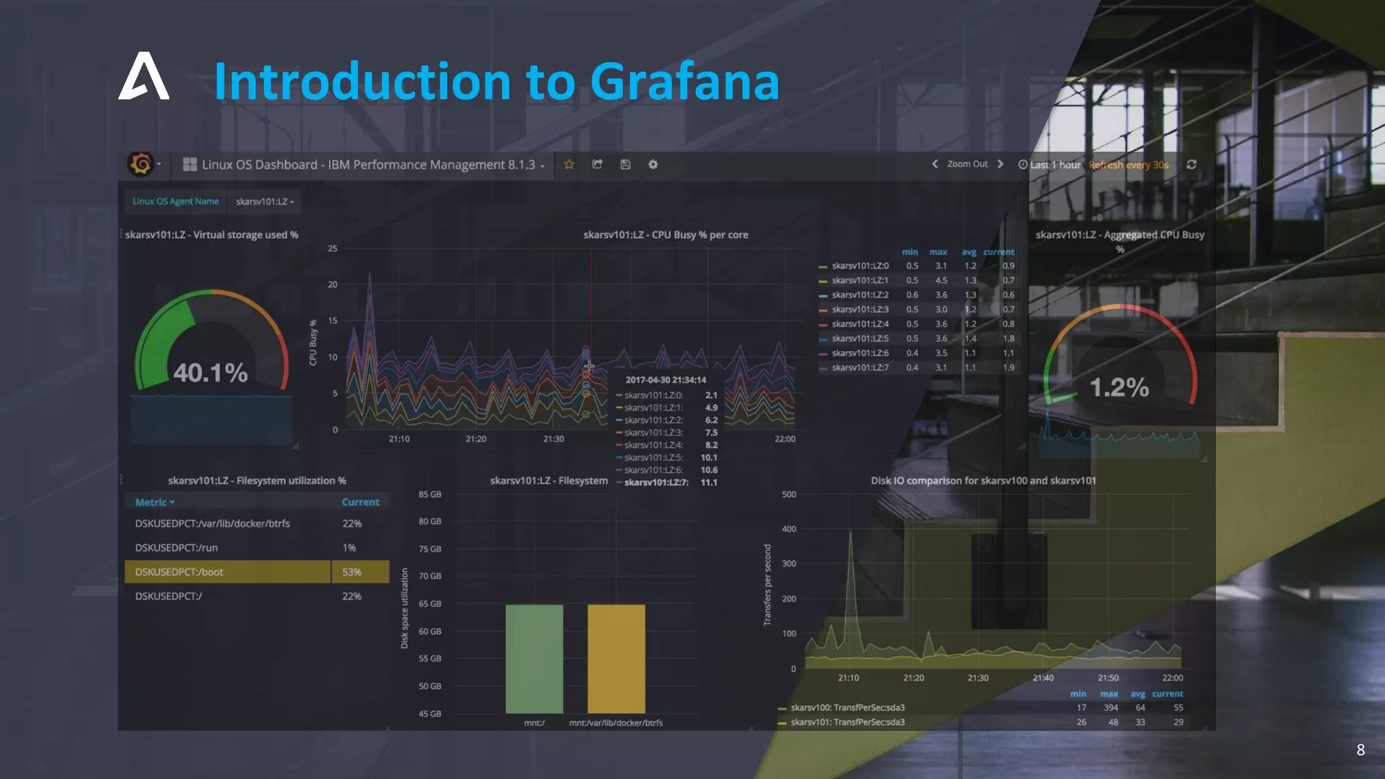1385x779 pixels.
Task: Open Disk IO comparison panel title menu
Action: [x=983, y=480]
